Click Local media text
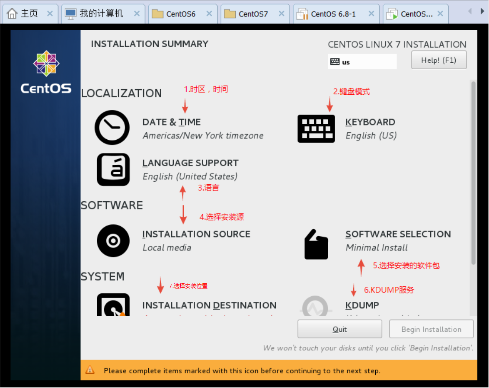 (167, 248)
